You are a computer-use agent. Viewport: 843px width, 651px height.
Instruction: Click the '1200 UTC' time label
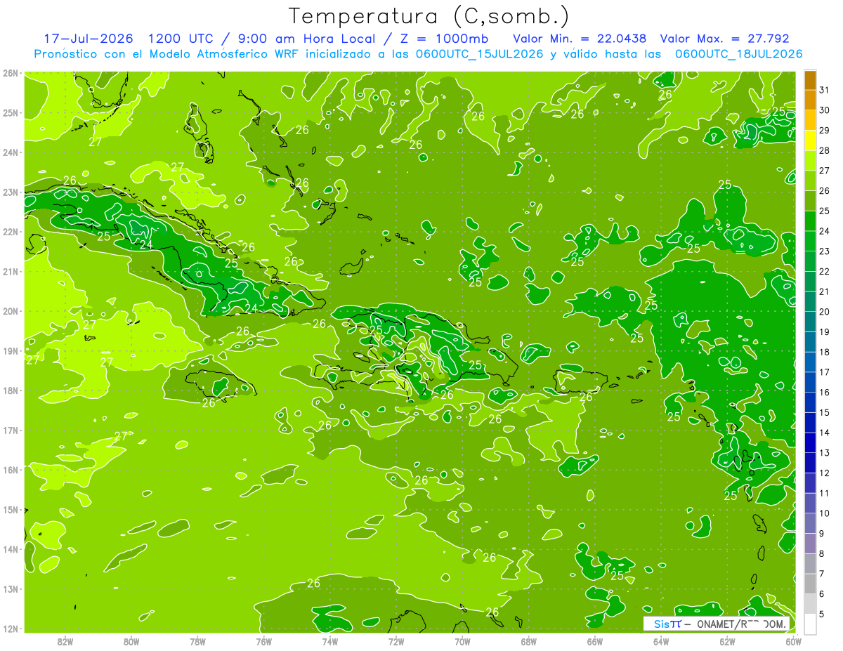coord(180,39)
